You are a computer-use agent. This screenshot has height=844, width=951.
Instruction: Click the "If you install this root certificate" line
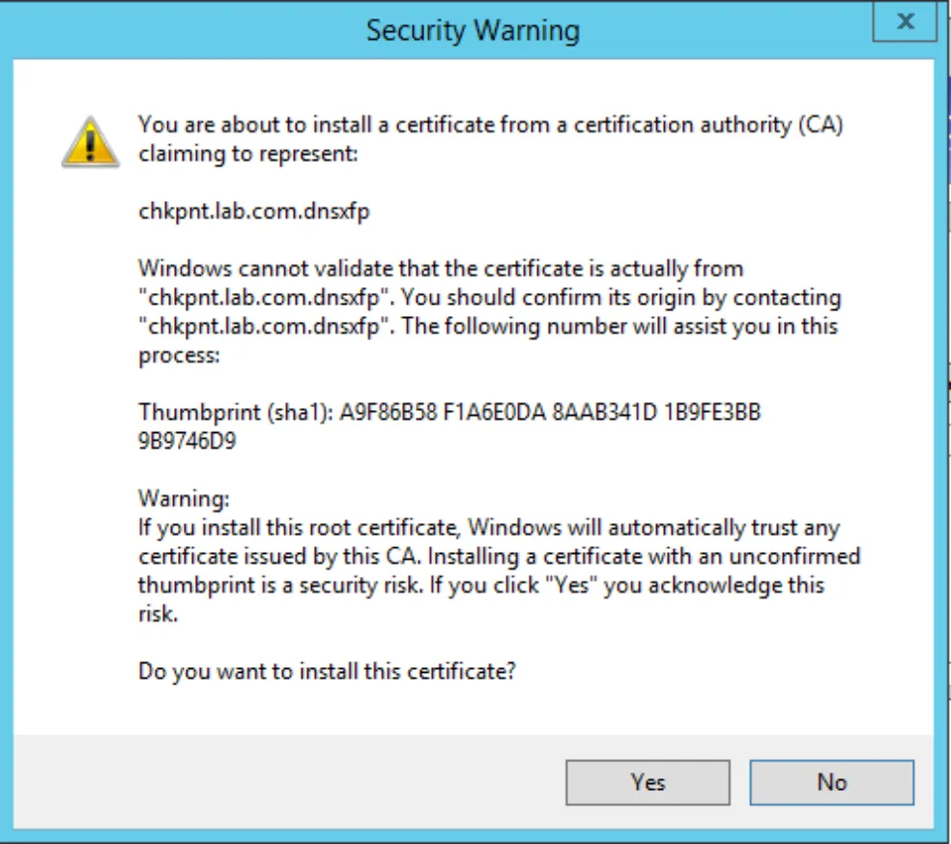click(489, 527)
